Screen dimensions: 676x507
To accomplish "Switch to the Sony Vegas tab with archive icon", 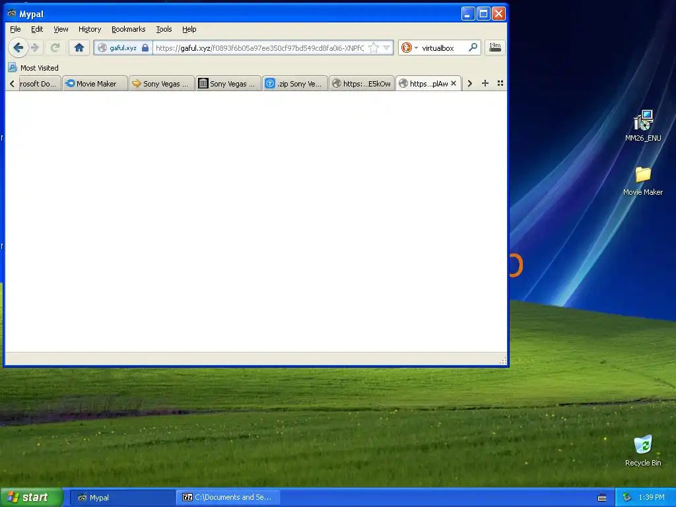I will 228,84.
